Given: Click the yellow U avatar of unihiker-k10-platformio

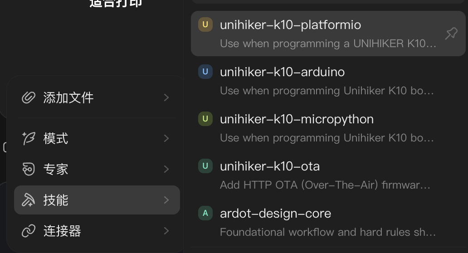Looking at the screenshot, I should [x=205, y=24].
